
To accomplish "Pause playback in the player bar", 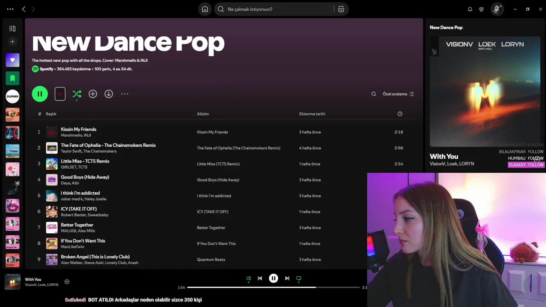I will (273, 278).
